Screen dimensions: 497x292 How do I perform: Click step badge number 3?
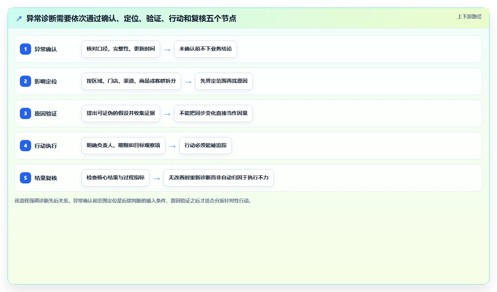click(26, 113)
